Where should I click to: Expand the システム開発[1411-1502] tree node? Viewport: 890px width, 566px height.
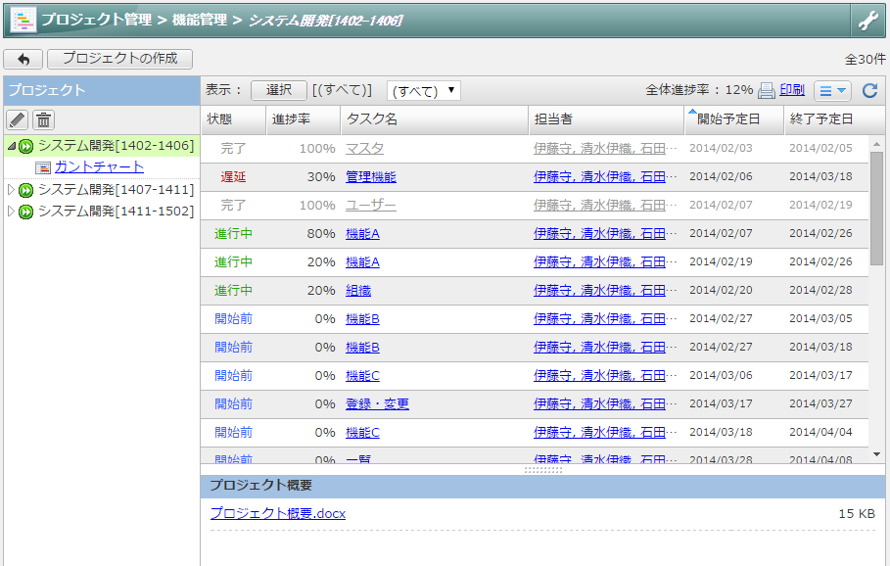(11, 211)
